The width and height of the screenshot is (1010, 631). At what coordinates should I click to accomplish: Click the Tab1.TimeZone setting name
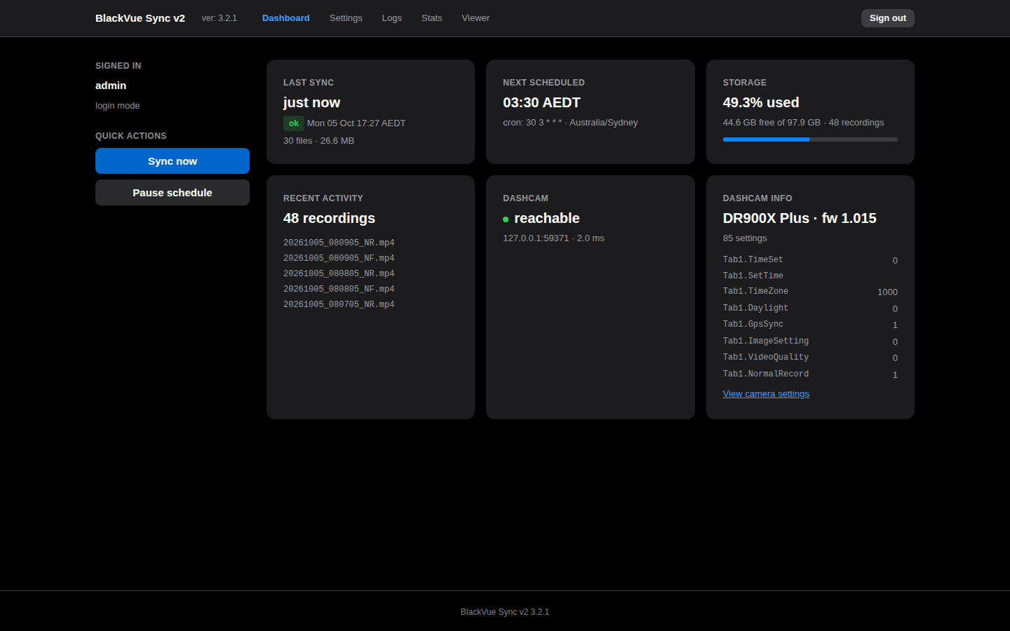[x=755, y=292]
